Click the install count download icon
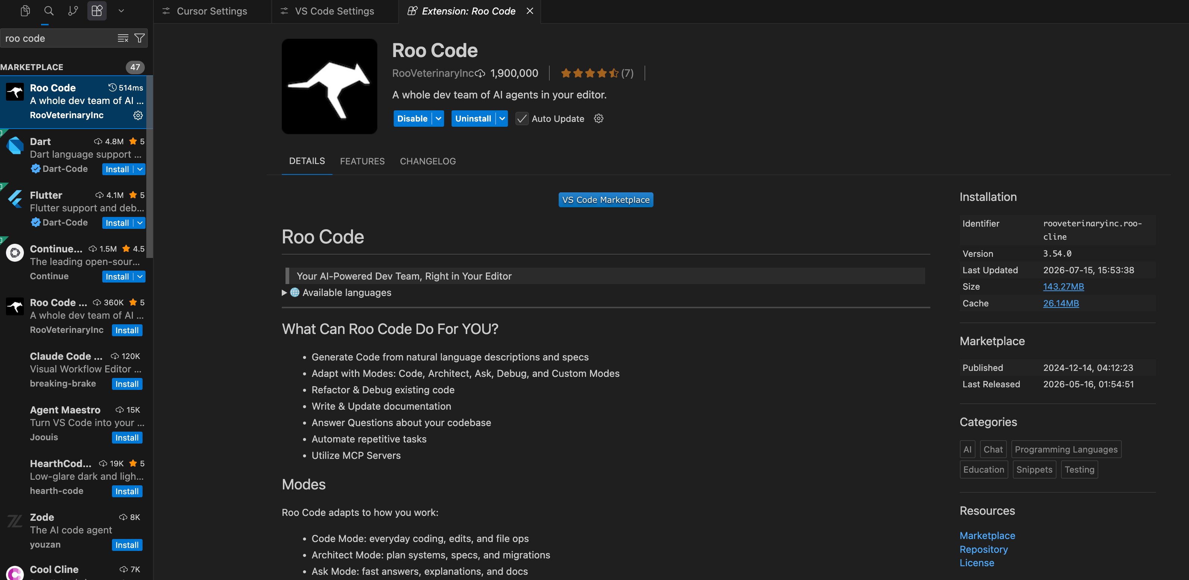The width and height of the screenshot is (1189, 580). click(x=481, y=73)
